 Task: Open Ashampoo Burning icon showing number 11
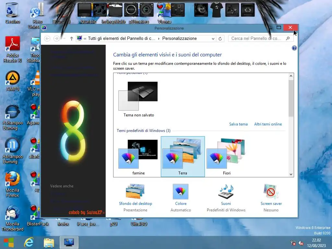pyautogui.click(x=12, y=151)
